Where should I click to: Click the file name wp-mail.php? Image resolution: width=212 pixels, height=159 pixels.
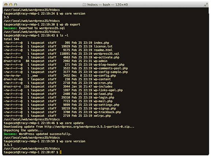coord(103,101)
